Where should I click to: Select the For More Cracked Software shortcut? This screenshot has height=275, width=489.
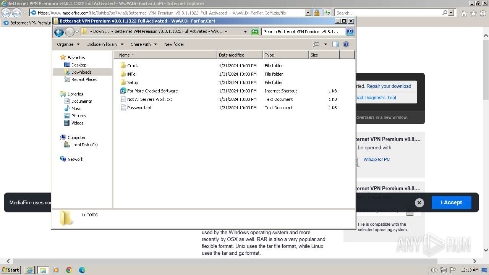[149, 91]
